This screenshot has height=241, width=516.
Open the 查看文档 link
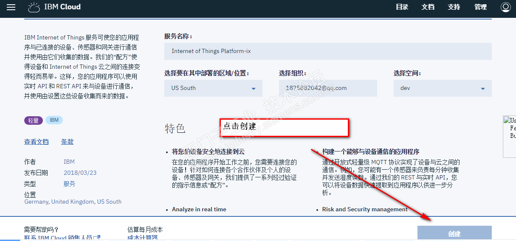pos(37,142)
